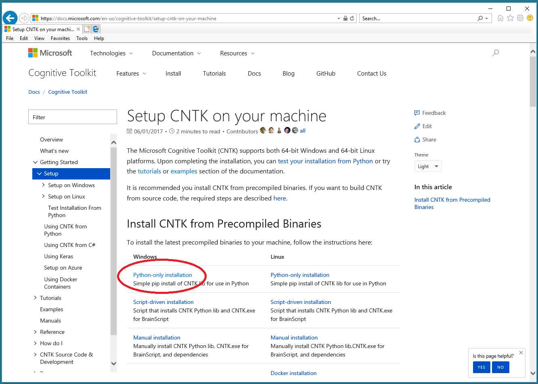Open the Favorites menu
This screenshot has height=384, width=538.
pyautogui.click(x=61, y=38)
